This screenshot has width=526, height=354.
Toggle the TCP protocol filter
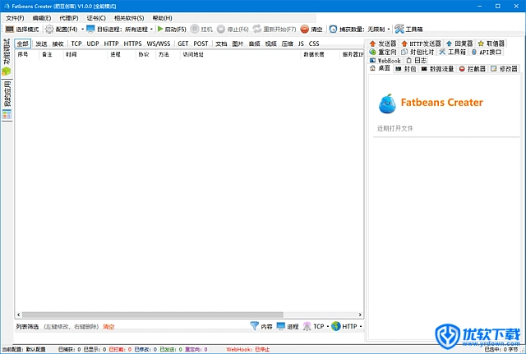(76, 44)
